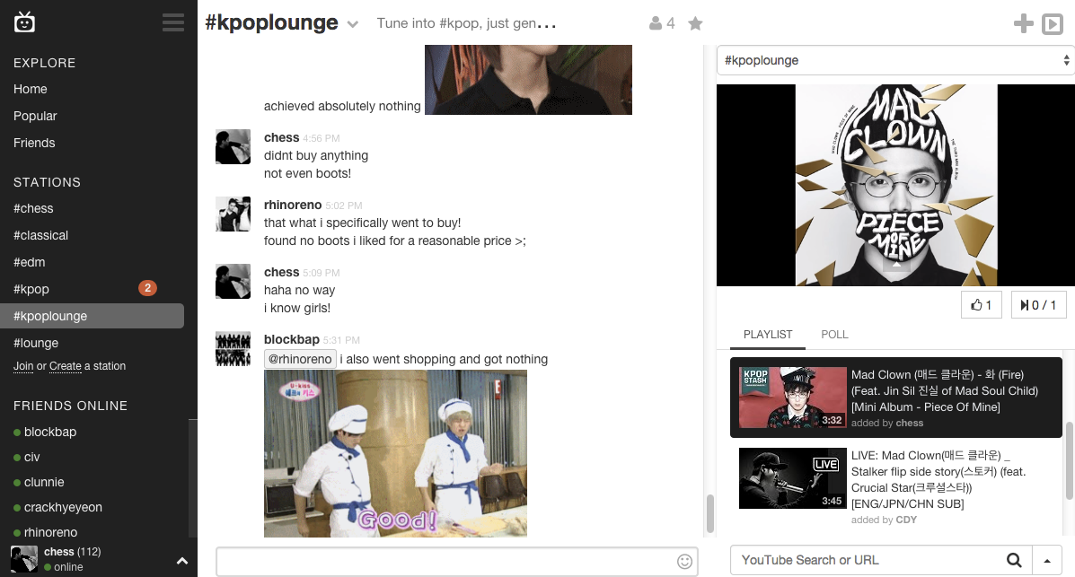Click the Join station link

point(23,366)
